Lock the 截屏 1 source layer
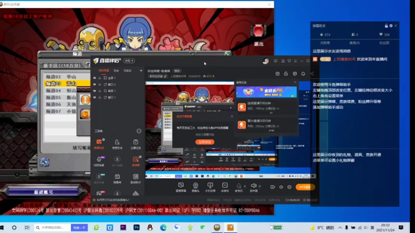 coord(100,91)
